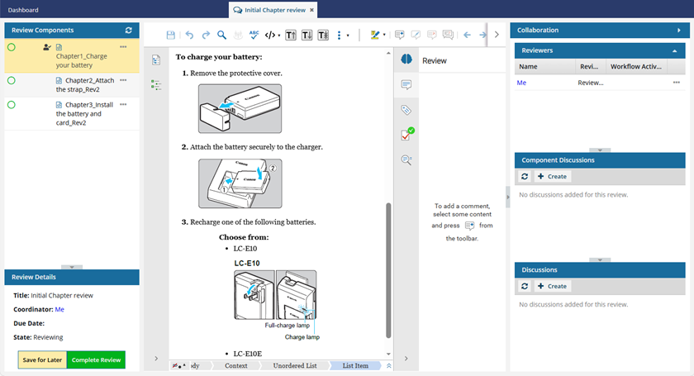
Task: Select the Initial Chapter review tab
Action: click(269, 10)
